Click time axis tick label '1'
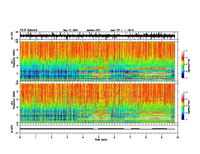This screenshot has width=200, height=154. 36,137
